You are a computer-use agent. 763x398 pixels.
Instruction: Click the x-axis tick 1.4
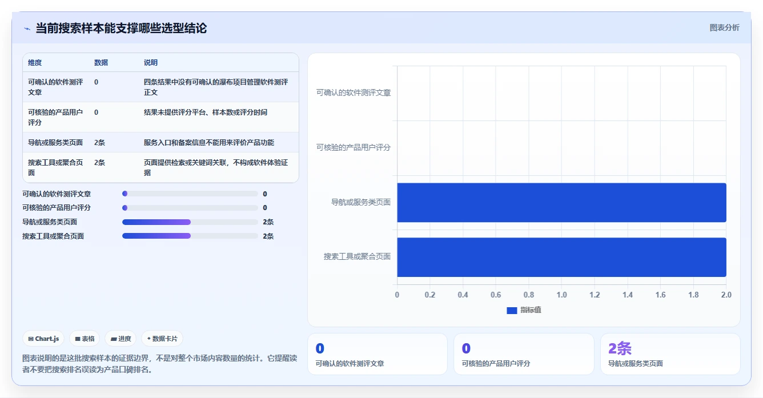(x=628, y=295)
